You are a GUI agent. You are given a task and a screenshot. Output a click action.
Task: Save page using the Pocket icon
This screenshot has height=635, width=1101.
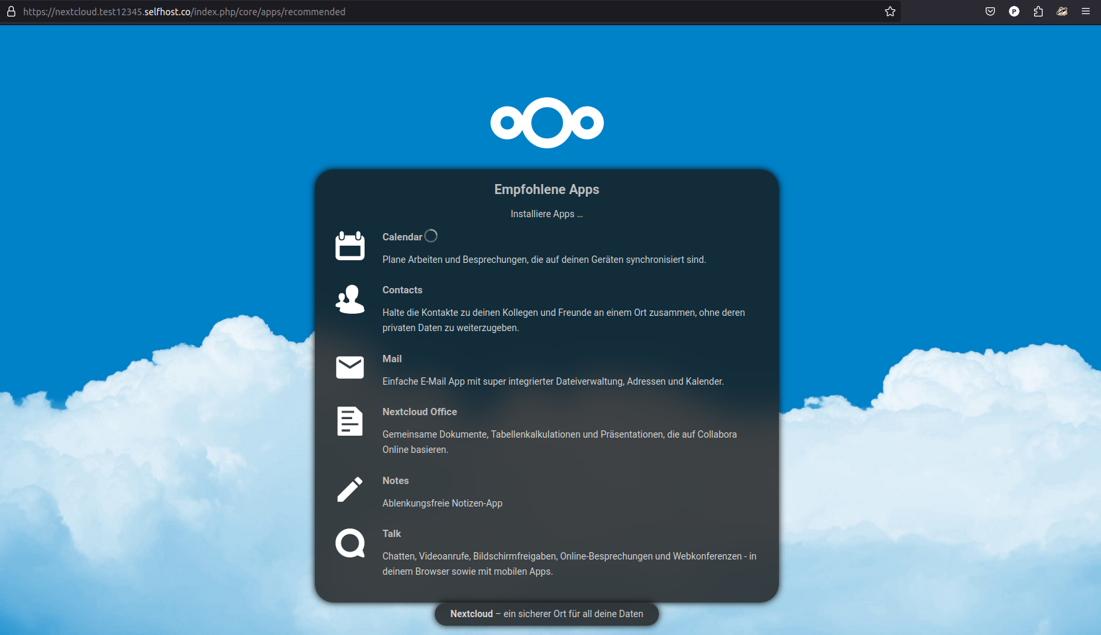(x=990, y=11)
